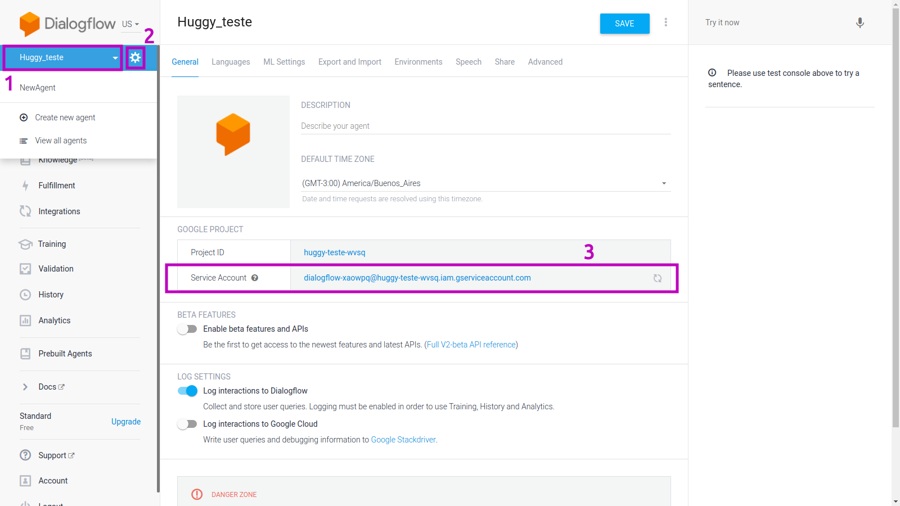
Task: Click the Support question mark icon
Action: (25, 455)
